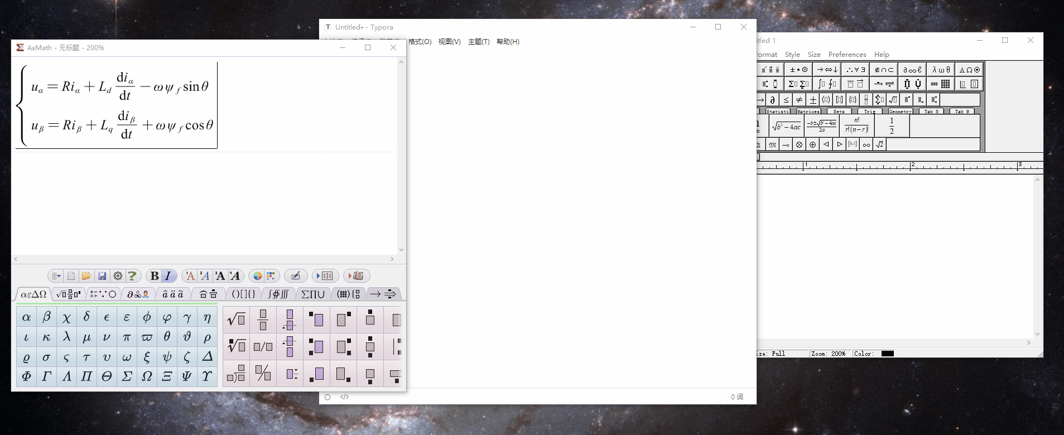The height and width of the screenshot is (435, 1064).
Task: Open the Geometry tab in MathType
Action: [899, 112]
